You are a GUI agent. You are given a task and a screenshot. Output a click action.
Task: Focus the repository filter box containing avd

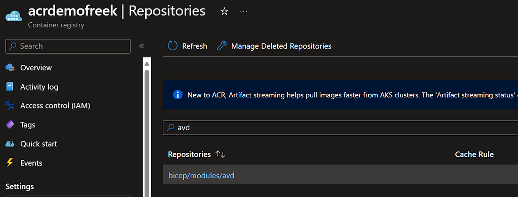(x=340, y=128)
